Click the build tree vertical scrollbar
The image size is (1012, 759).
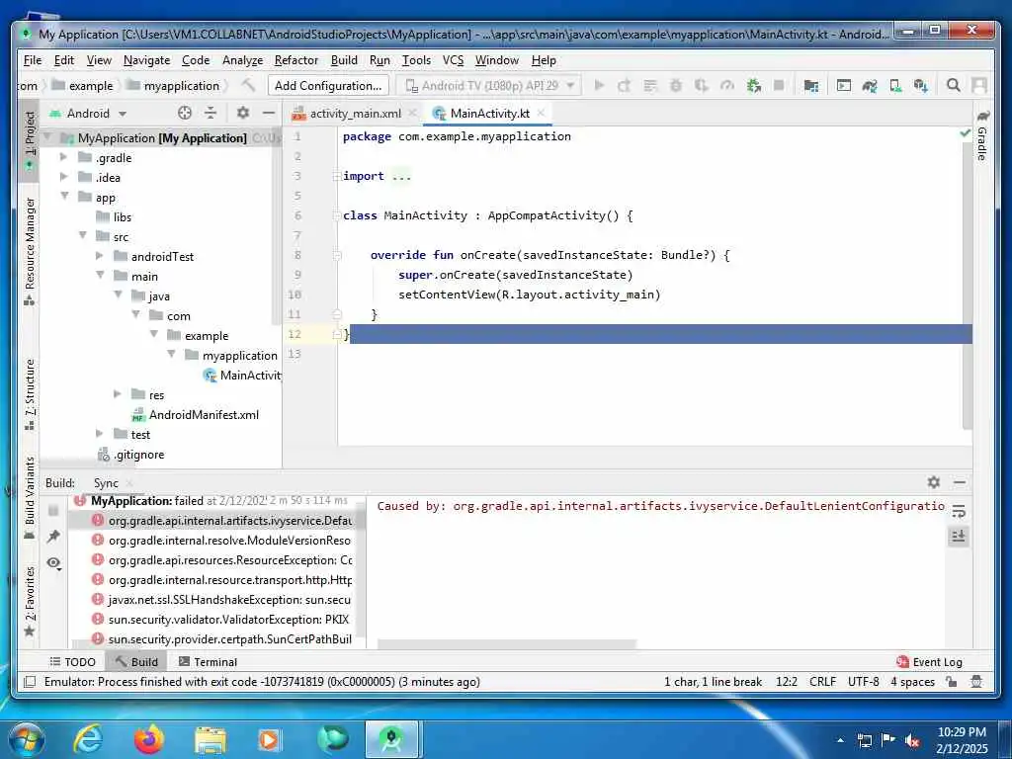pos(360,568)
